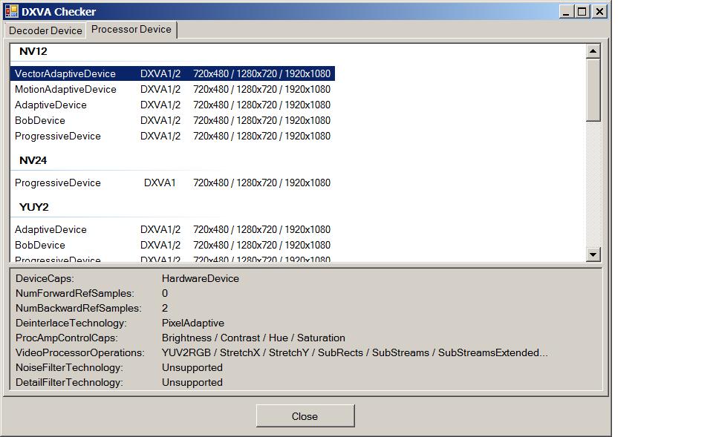The width and height of the screenshot is (713, 437).
Task: Select BobDevice under the NV12 group
Action: point(40,120)
